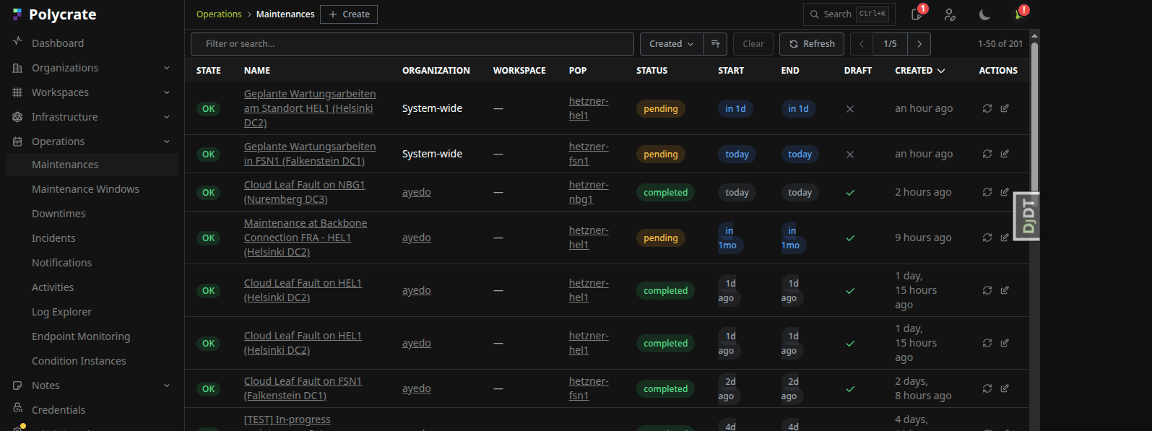The image size is (1152, 431).
Task: Sort by the NAME column header
Action: [257, 71]
